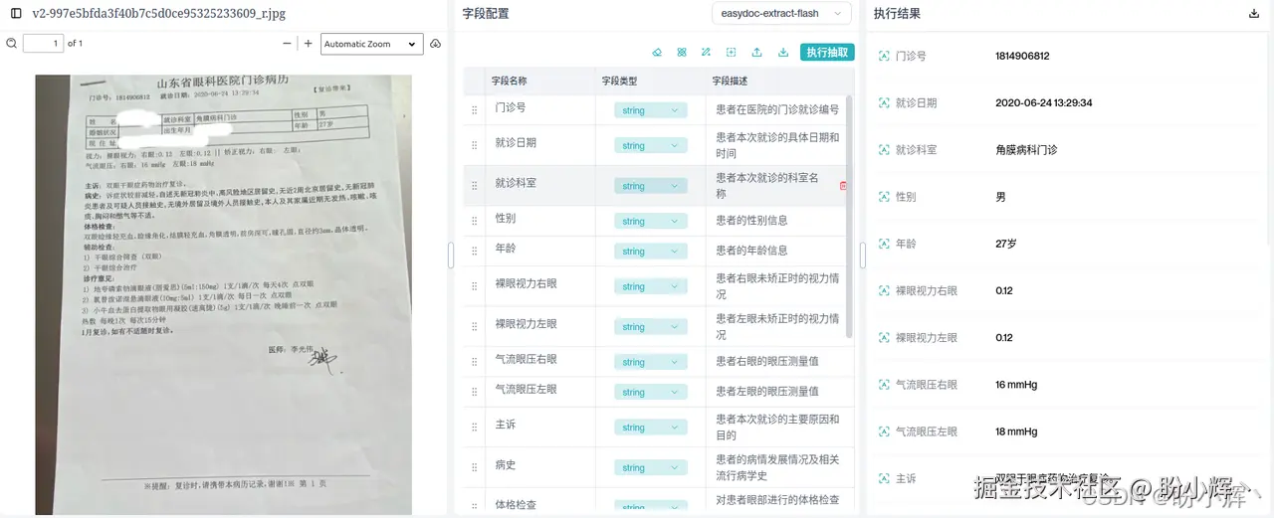The width and height of the screenshot is (1274, 518).
Task: Click the splitter handle between viewer and fields
Action: coord(451,256)
